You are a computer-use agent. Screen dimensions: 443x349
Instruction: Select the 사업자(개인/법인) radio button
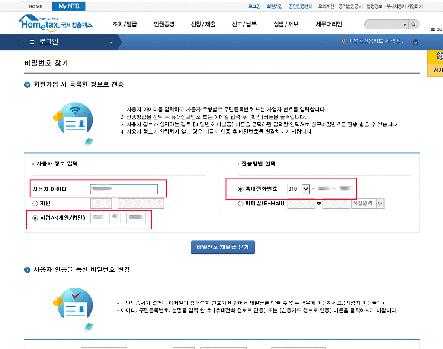(35, 218)
